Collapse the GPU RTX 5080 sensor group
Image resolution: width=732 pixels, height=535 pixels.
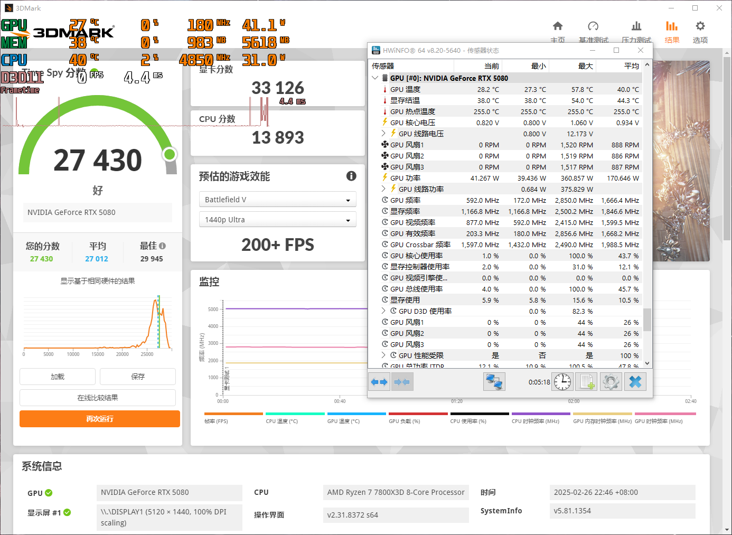(375, 78)
